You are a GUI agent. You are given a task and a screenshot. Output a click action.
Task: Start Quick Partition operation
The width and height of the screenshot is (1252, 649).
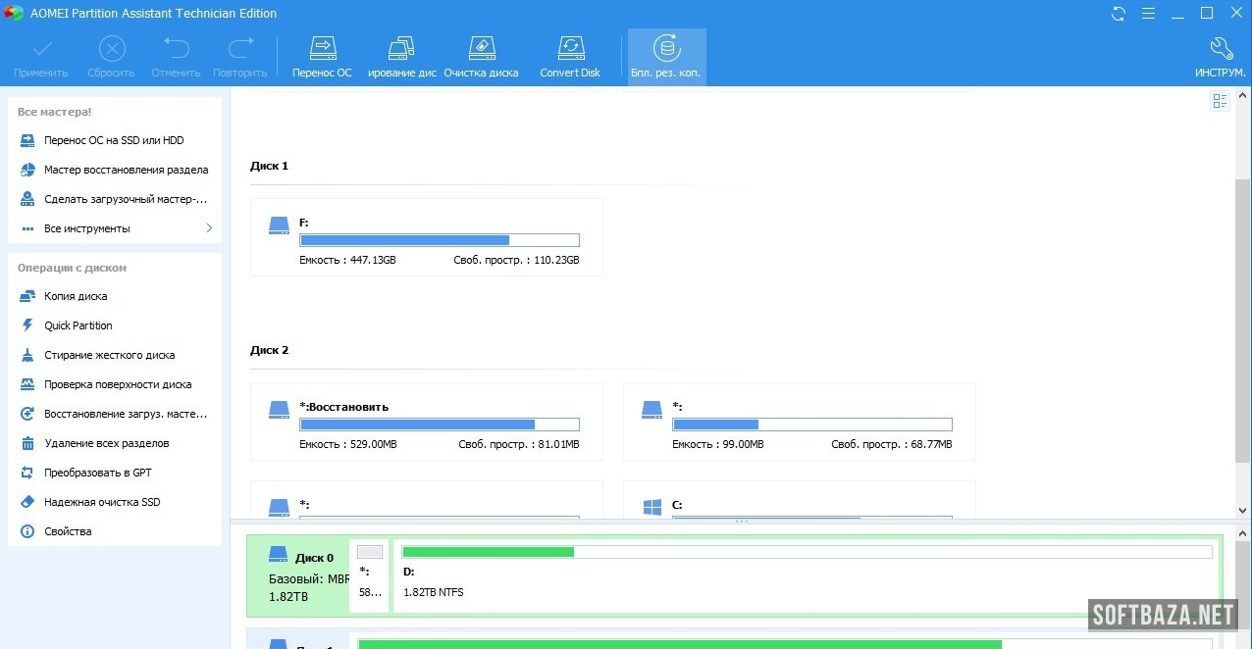point(78,325)
